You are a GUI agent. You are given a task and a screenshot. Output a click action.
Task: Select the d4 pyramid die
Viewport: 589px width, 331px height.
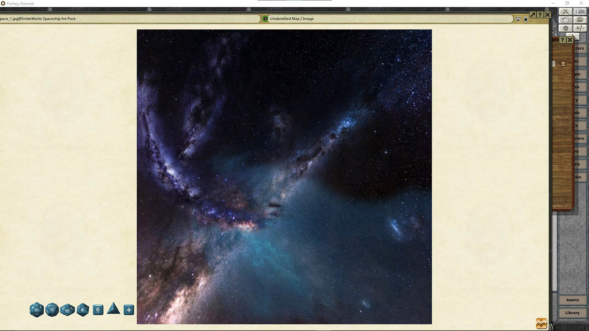click(113, 310)
